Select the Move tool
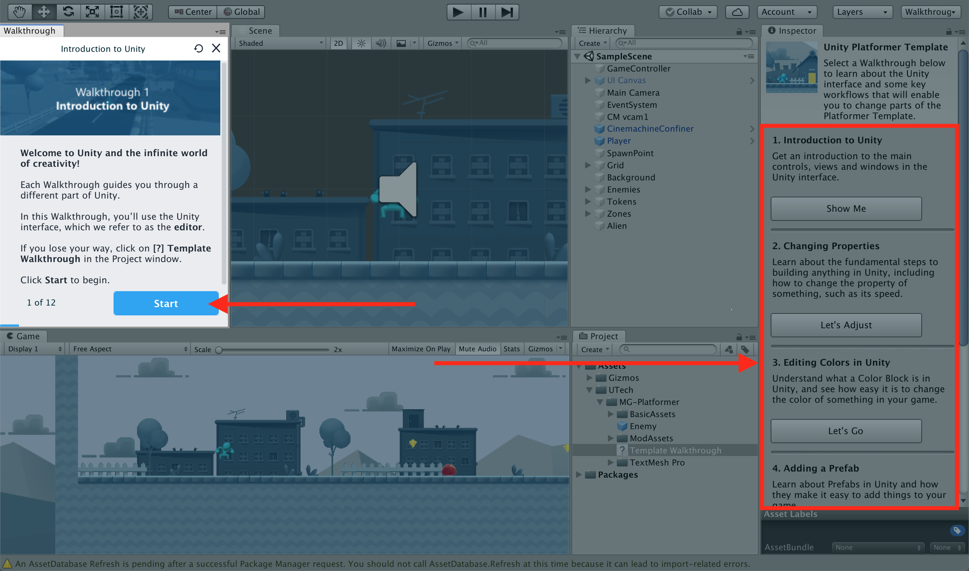This screenshot has width=969, height=571. (x=44, y=12)
